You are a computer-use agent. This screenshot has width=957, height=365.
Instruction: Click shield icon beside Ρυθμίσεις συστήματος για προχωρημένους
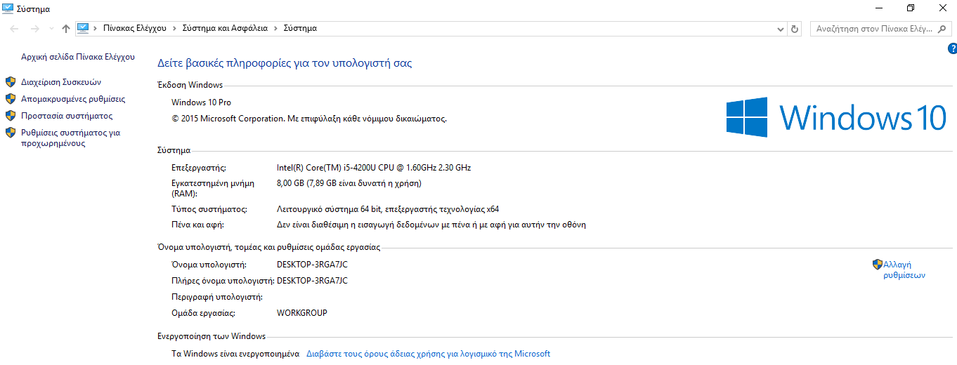click(11, 132)
